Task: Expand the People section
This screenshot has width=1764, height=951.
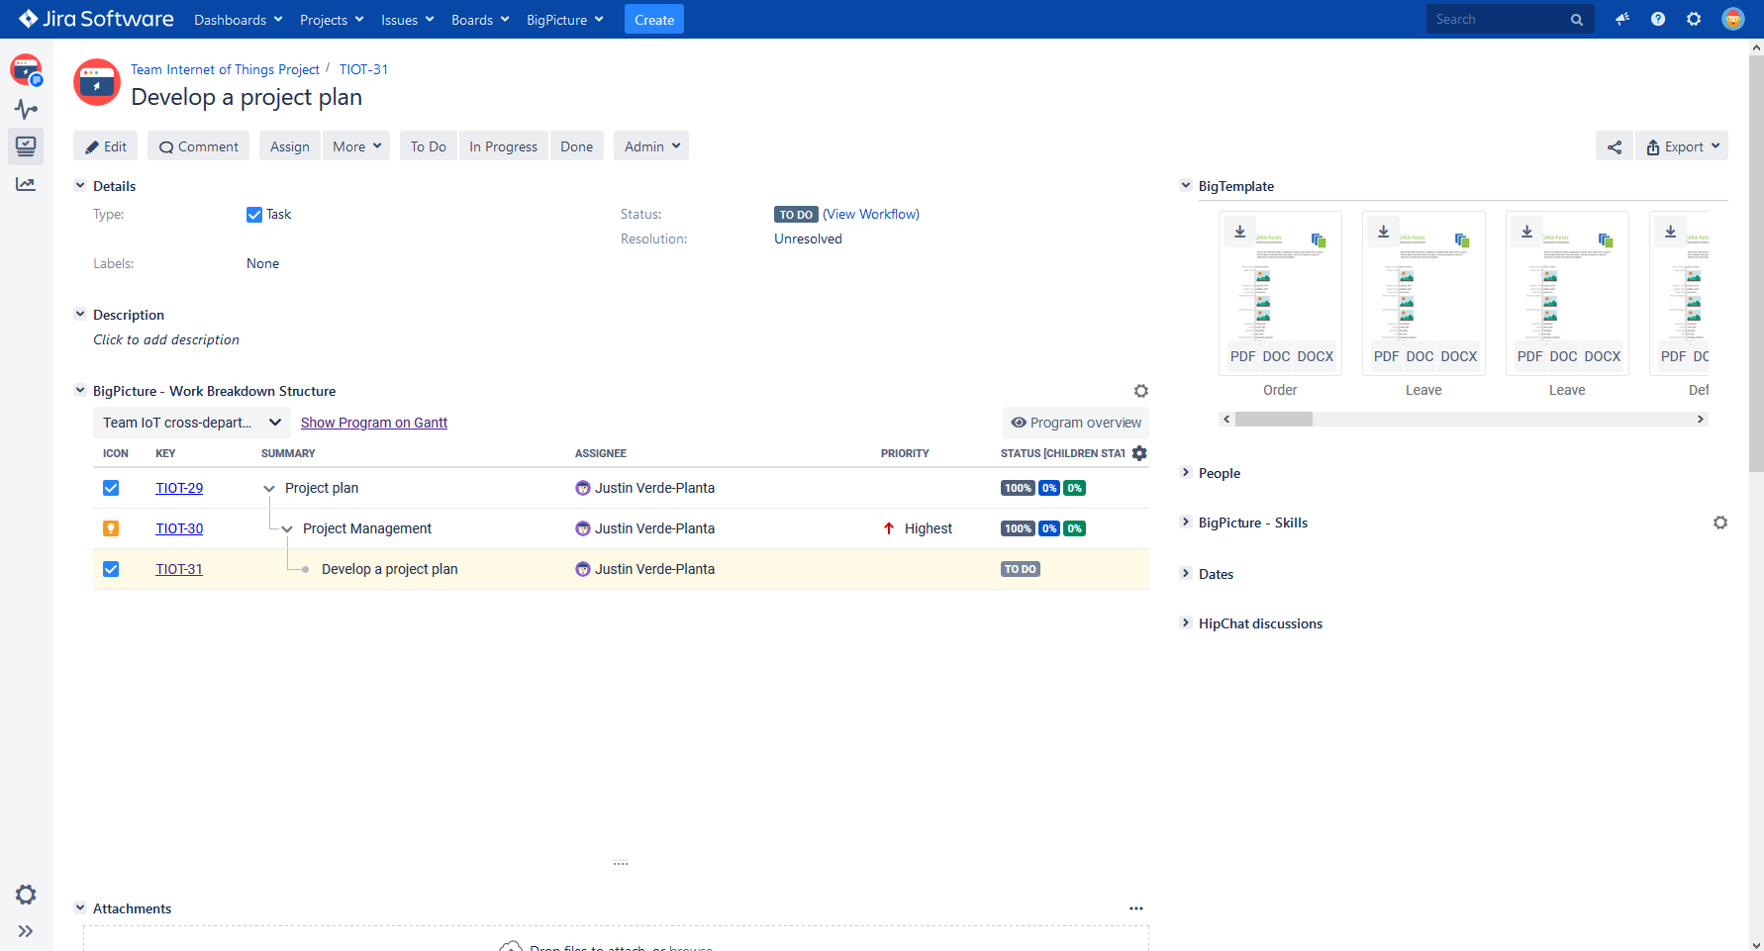Action: (1185, 472)
